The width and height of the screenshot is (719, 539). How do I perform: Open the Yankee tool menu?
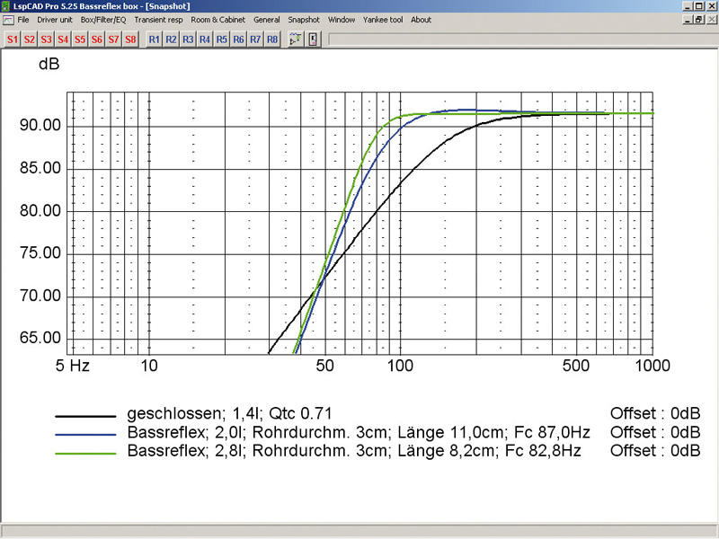pyautogui.click(x=383, y=20)
